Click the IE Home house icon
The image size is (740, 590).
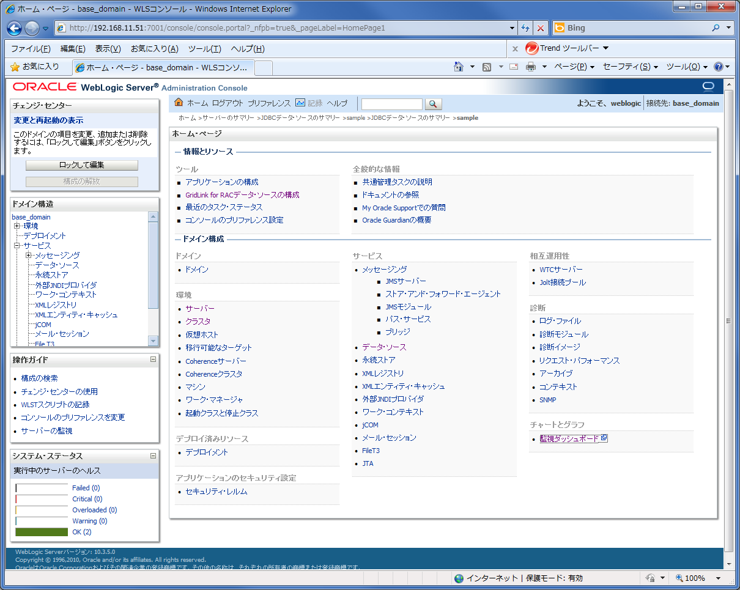(x=459, y=67)
